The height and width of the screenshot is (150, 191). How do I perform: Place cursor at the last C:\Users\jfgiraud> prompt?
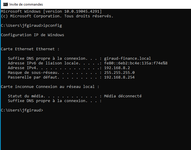tap(22, 110)
